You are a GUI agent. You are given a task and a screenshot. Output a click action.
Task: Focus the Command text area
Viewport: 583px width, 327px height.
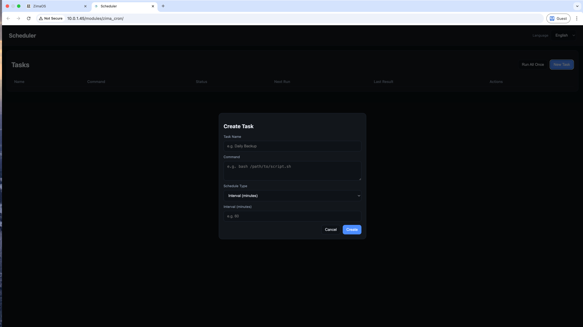coord(292,171)
